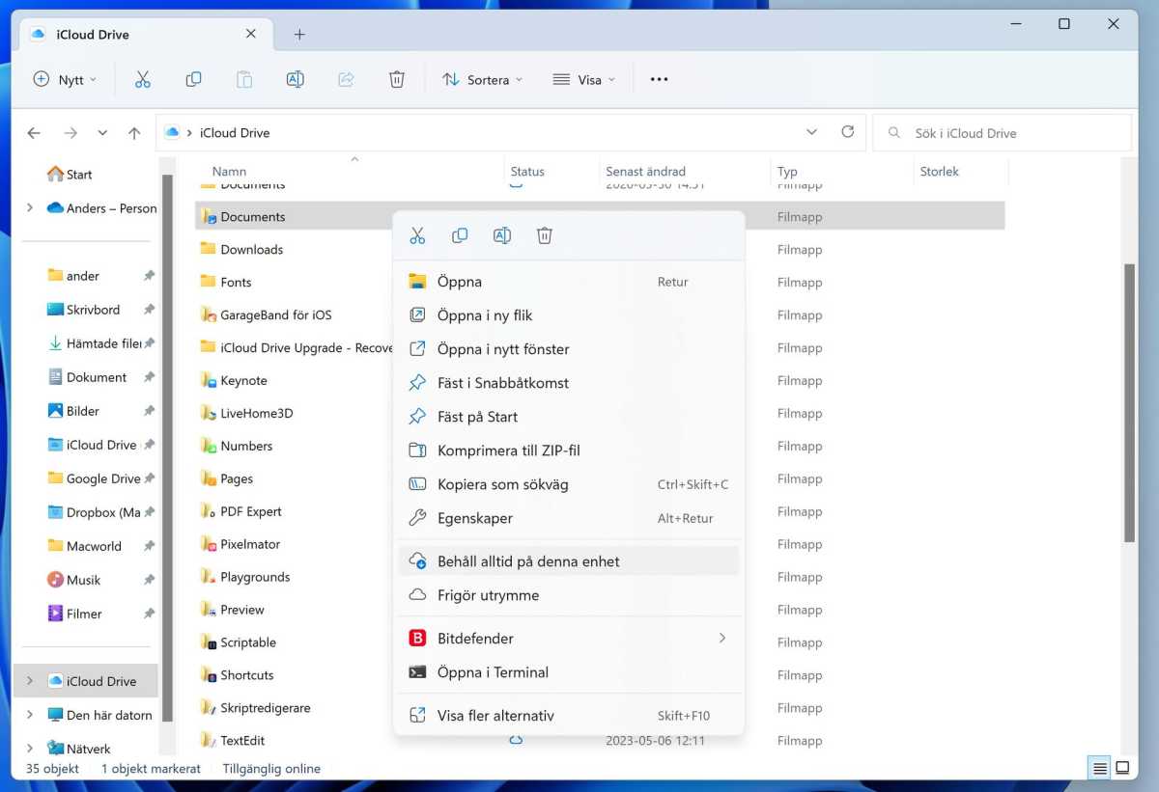This screenshot has width=1159, height=792.
Task: Choose Kopiera som sökväg
Action: [x=568, y=484]
